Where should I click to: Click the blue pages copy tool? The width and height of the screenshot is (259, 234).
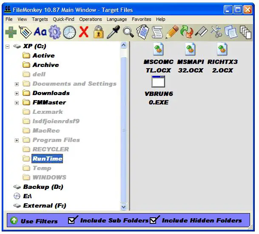click(x=231, y=32)
